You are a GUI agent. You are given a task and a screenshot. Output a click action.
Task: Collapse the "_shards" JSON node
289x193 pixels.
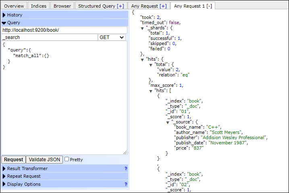click(x=142, y=28)
